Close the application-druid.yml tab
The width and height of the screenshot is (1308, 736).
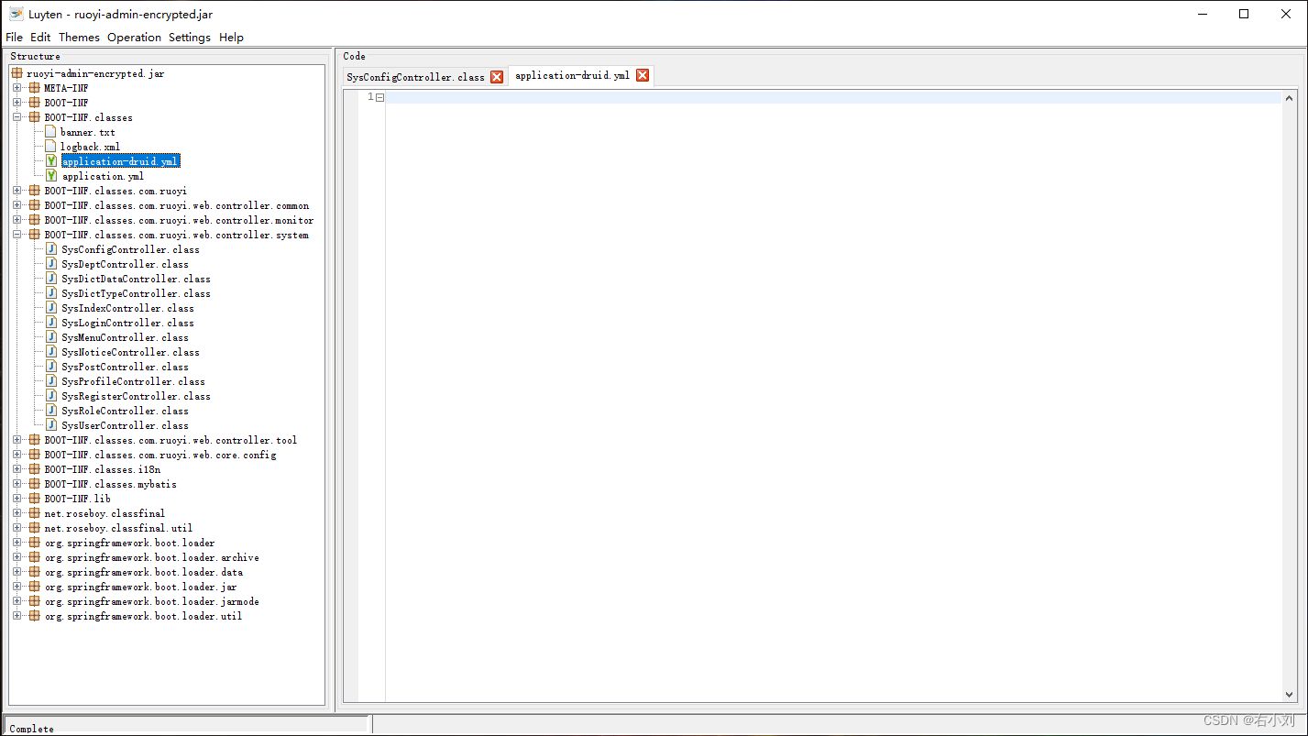click(x=643, y=75)
